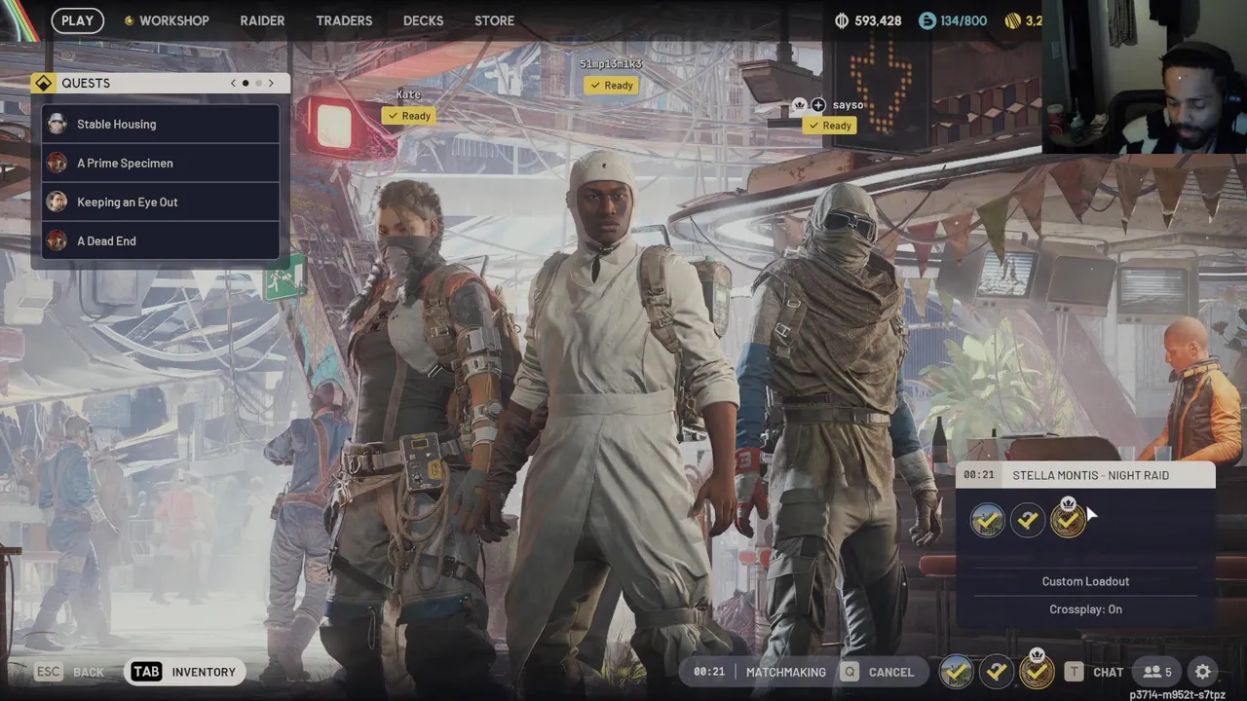Click the A Dead End quest giver portrait
Viewport: 1247px width, 701px height.
click(x=57, y=240)
